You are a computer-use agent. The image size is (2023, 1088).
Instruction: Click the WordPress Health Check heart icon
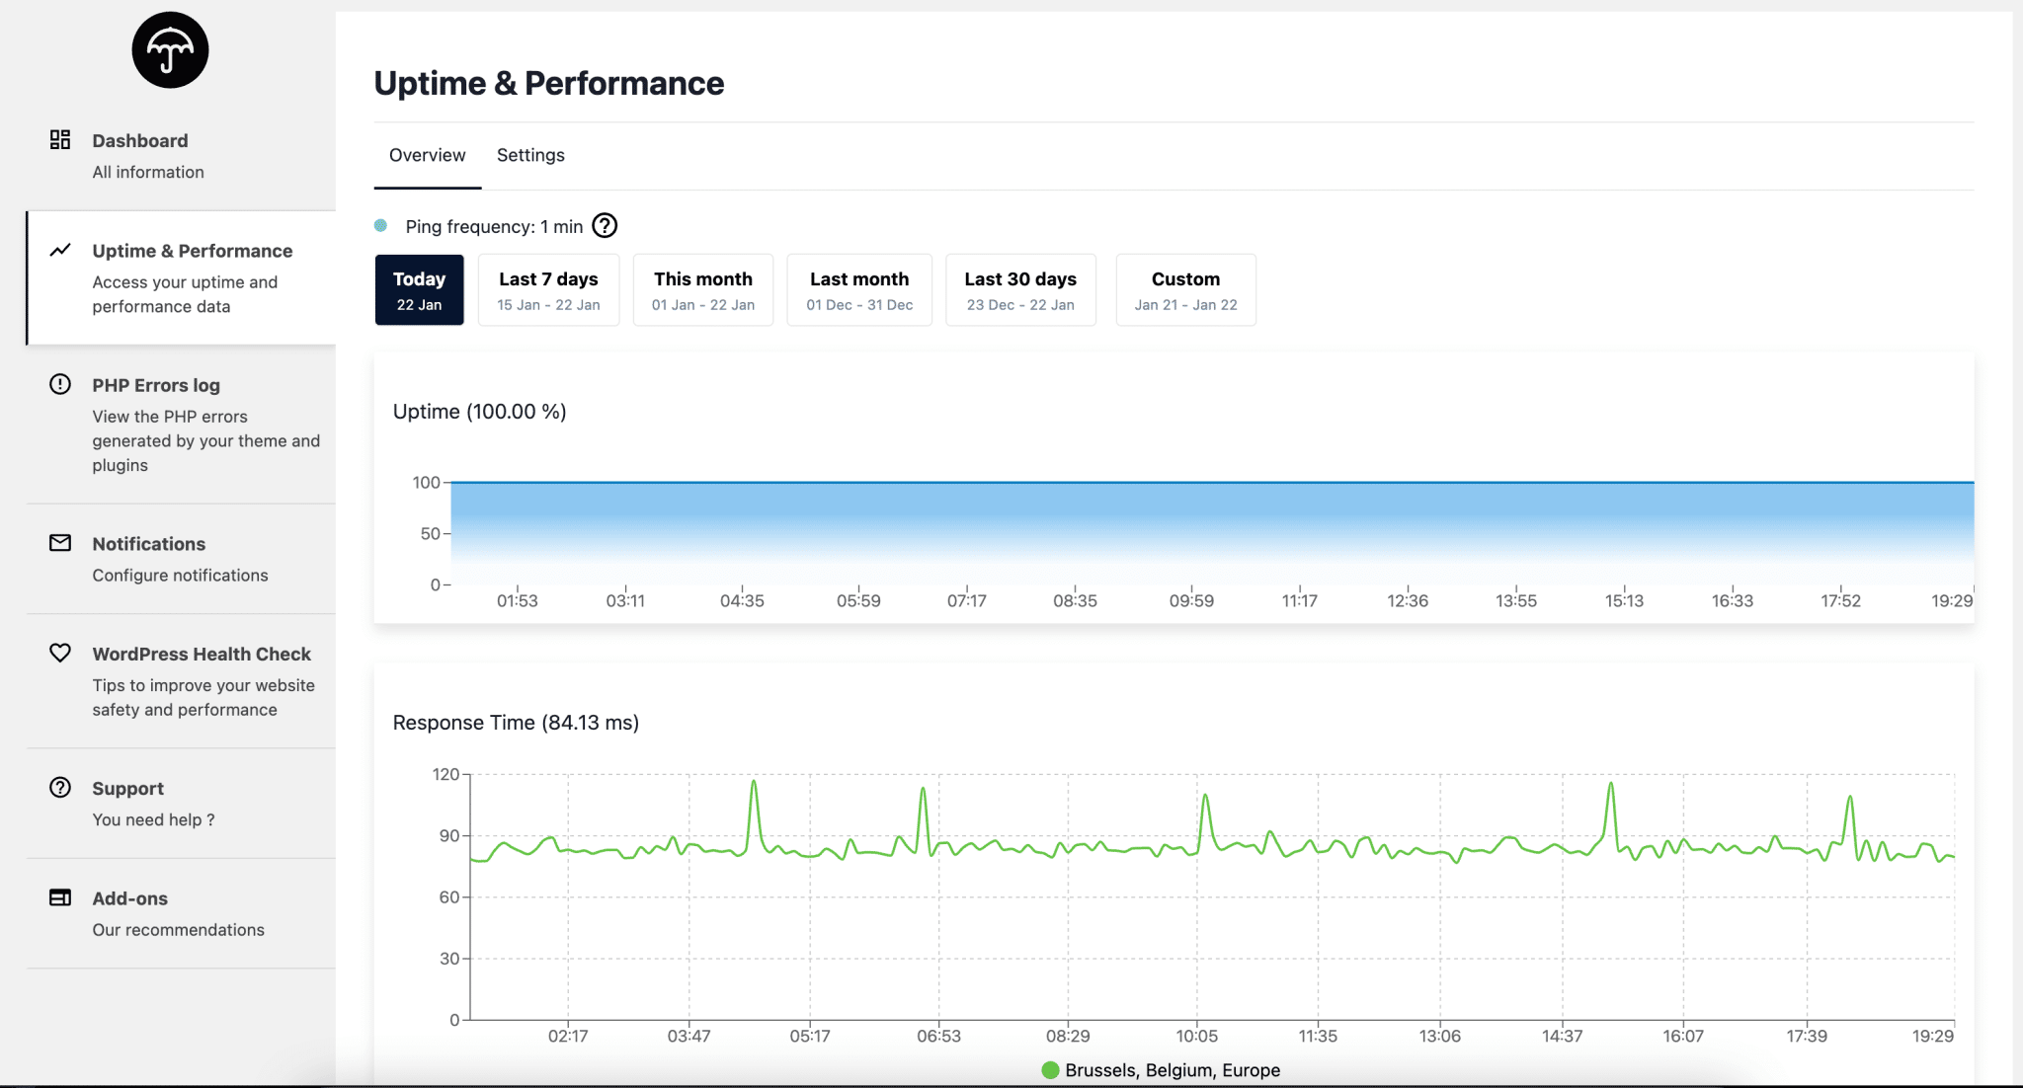pyautogui.click(x=60, y=653)
